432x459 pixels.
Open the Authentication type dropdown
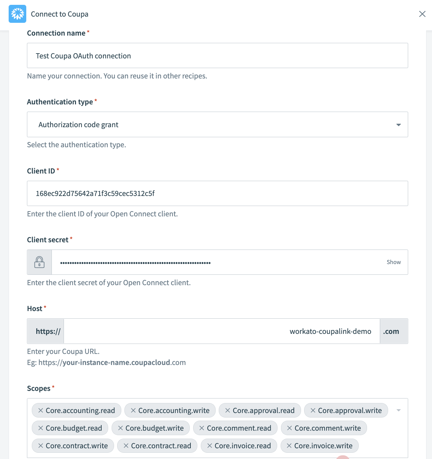click(x=398, y=124)
